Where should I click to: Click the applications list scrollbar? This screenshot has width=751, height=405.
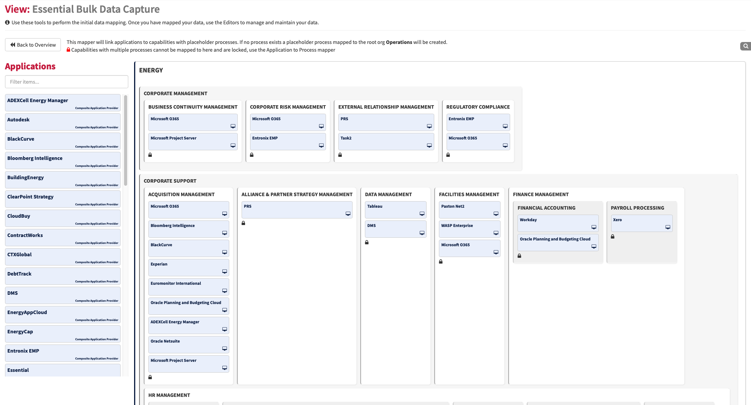[x=126, y=141]
